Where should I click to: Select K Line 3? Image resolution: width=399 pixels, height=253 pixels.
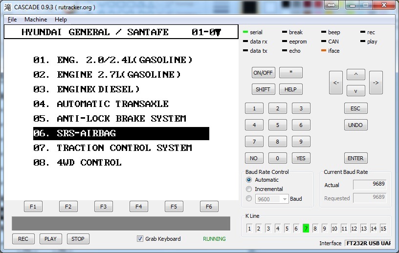click(268, 229)
